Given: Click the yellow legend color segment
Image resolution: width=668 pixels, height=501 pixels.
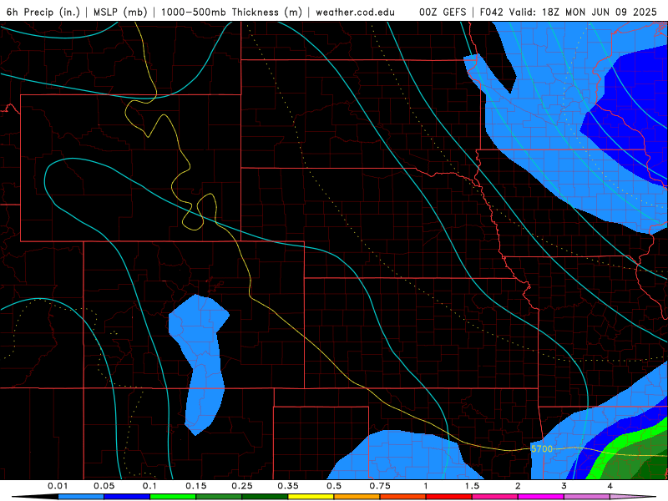Looking at the screenshot, I should click(311, 497).
